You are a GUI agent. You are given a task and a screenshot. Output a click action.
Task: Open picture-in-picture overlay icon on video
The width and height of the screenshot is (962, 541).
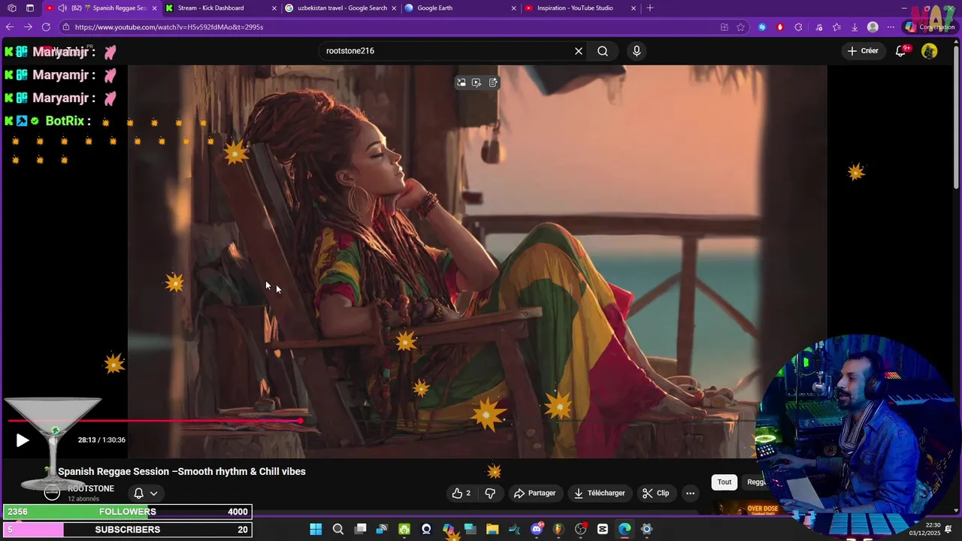[x=461, y=83]
